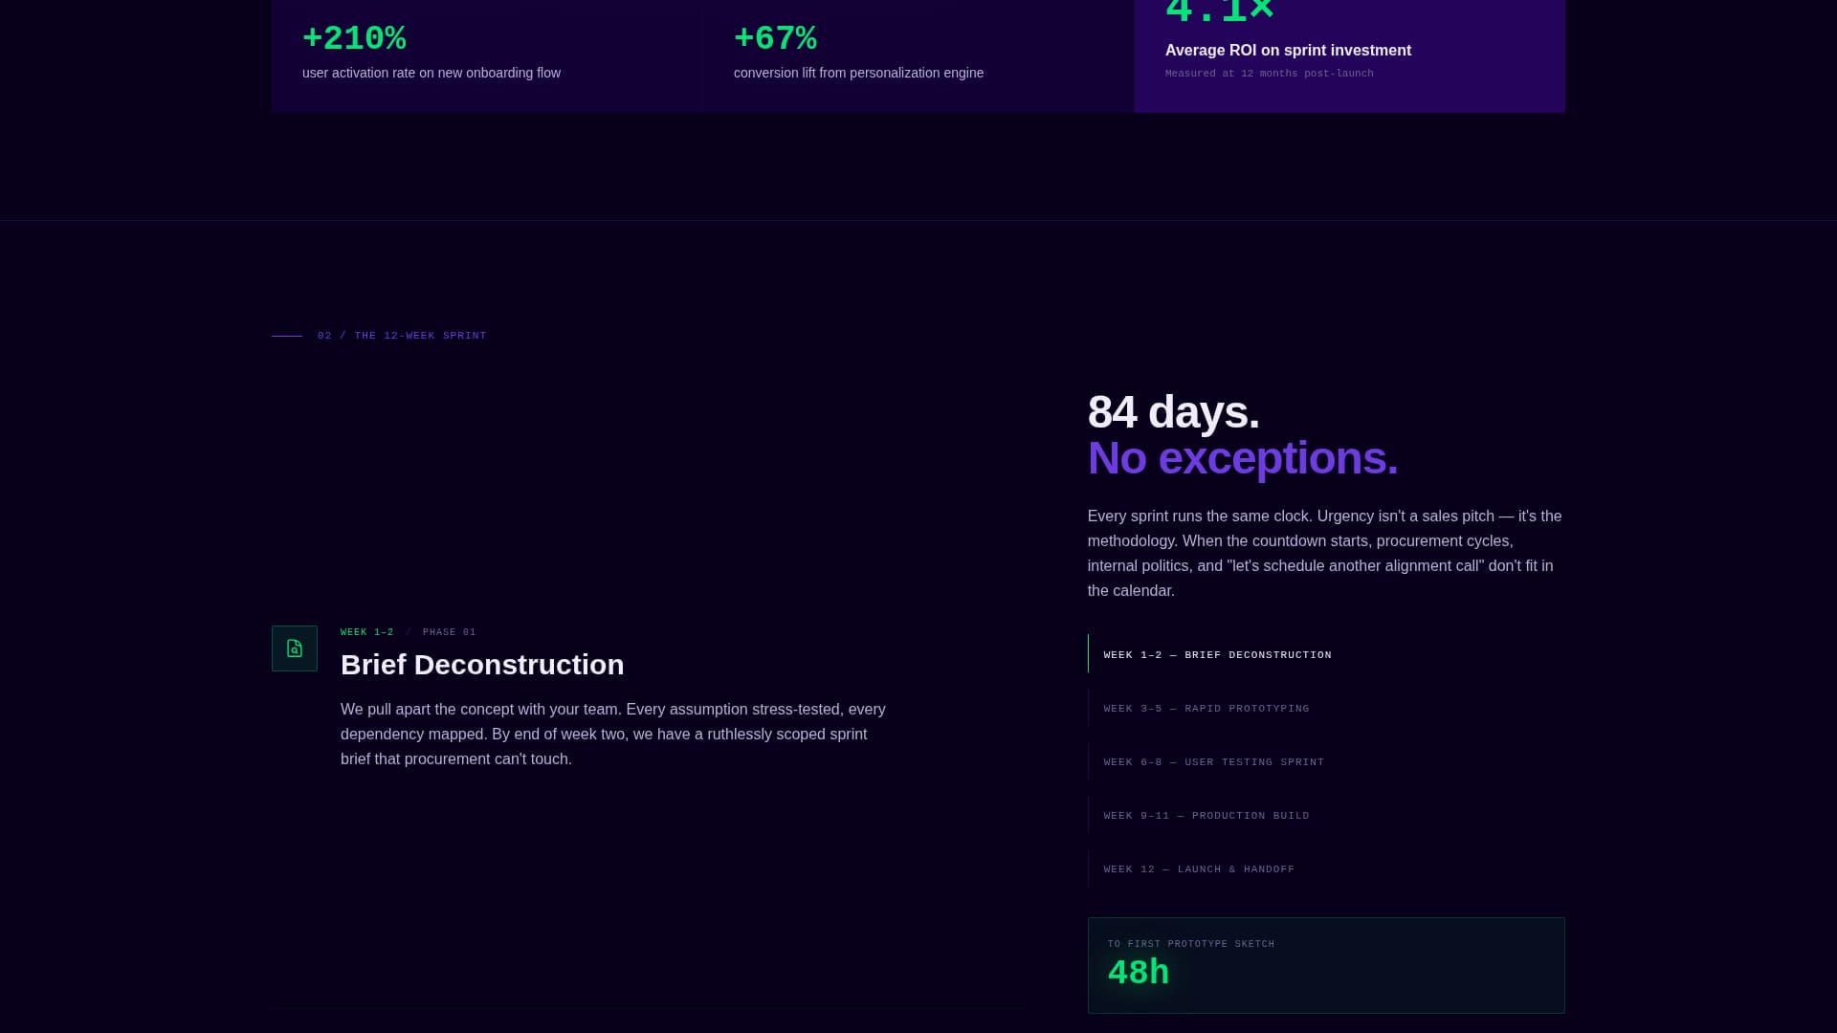
Task: Click the WEEK 1–2 green label
Action: point(367,632)
